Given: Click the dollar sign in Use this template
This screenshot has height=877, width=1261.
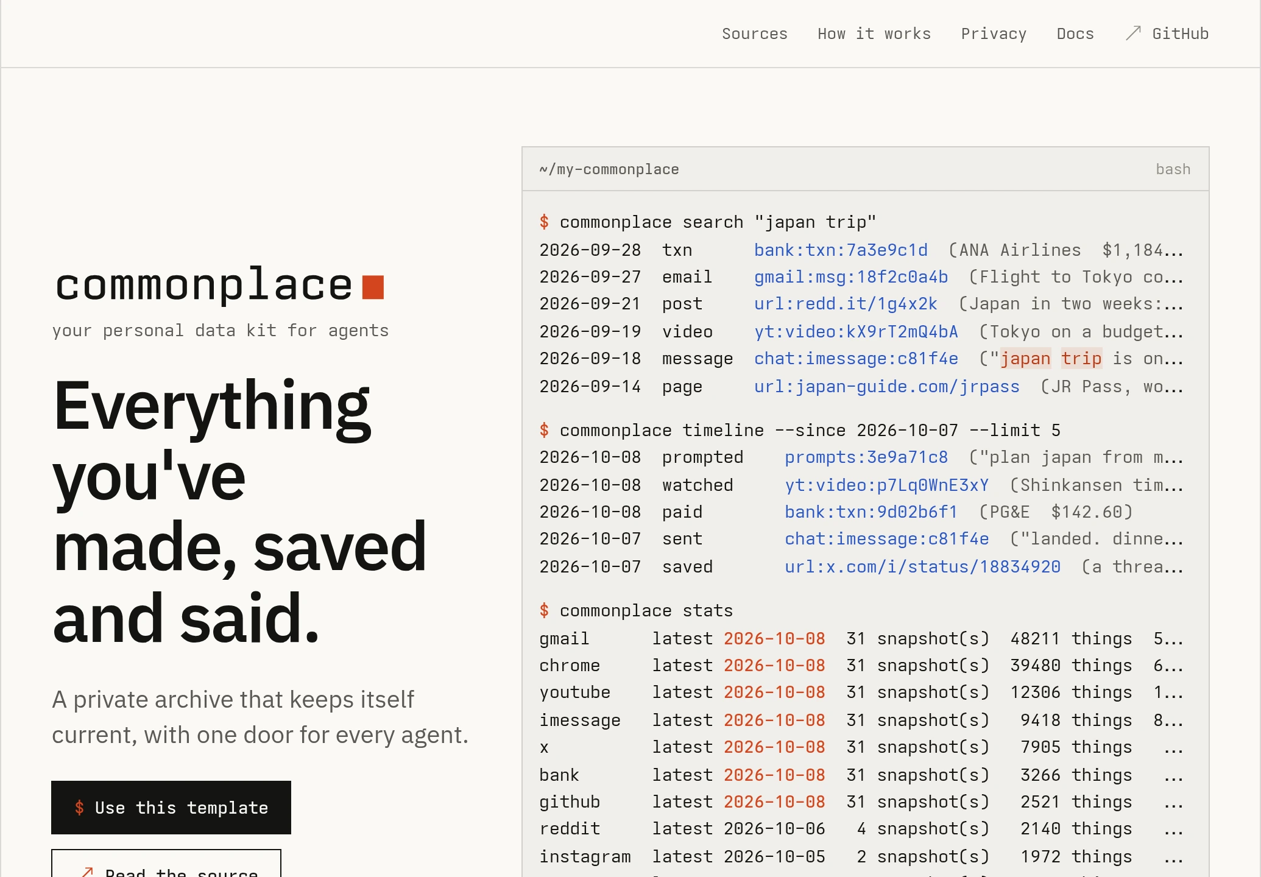Looking at the screenshot, I should pos(79,808).
